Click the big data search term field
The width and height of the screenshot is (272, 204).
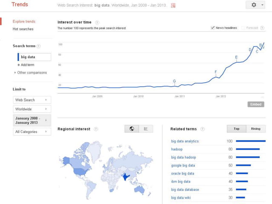tap(34, 57)
